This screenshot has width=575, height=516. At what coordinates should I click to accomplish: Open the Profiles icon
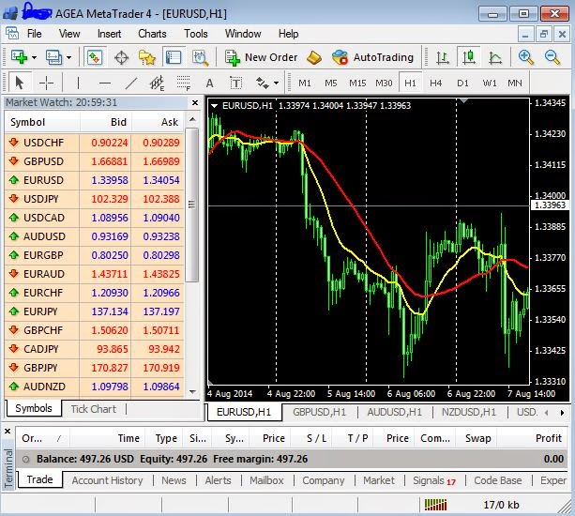53,57
